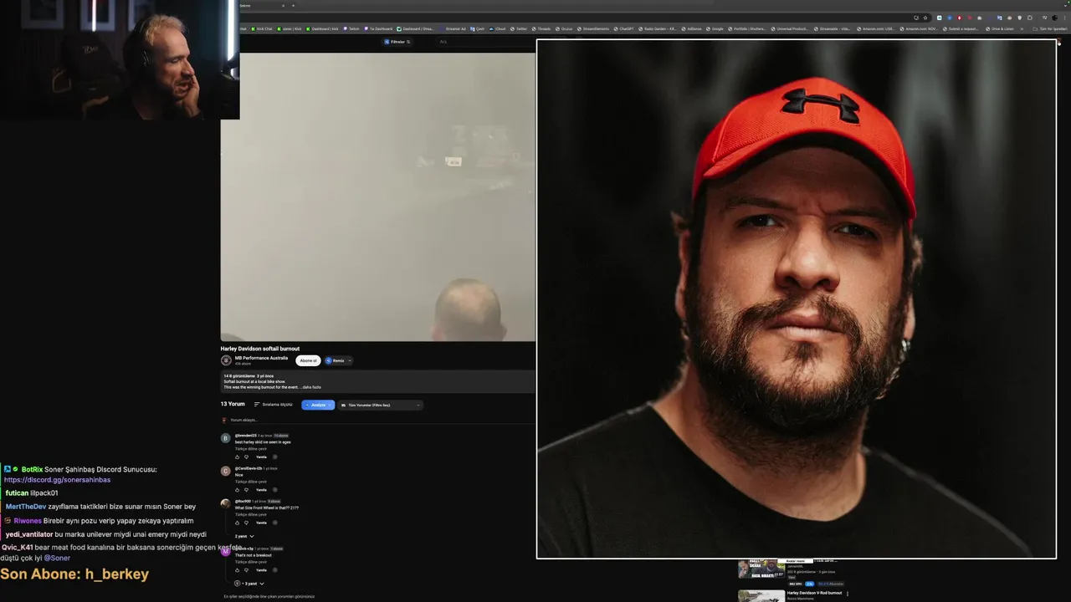Image resolution: width=1071 pixels, height=602 pixels.
Task: Expand the '2 yanıt' replies
Action: pos(244,536)
